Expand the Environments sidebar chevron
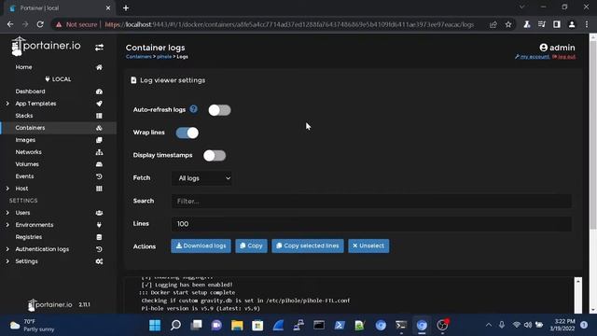 (7, 225)
